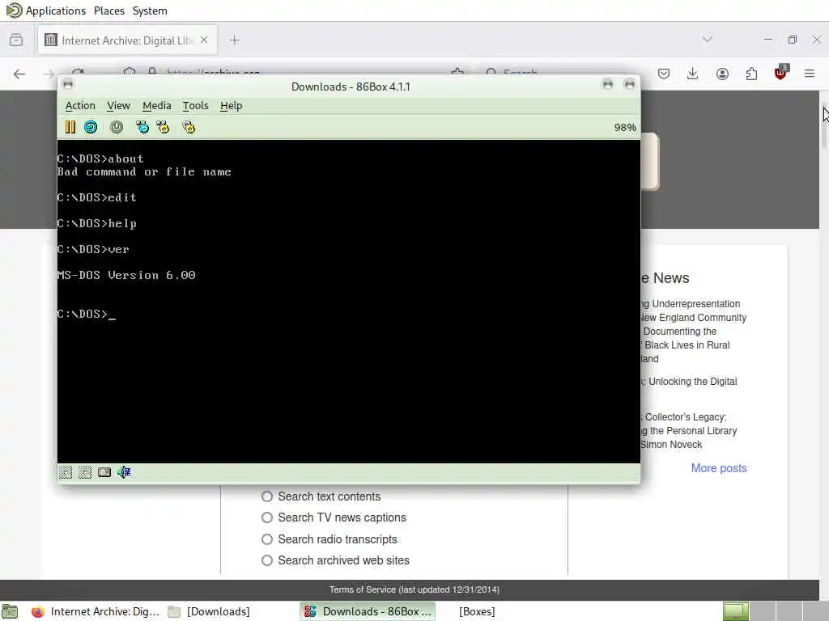
Task: Select Search radio transcripts option
Action: tap(267, 539)
